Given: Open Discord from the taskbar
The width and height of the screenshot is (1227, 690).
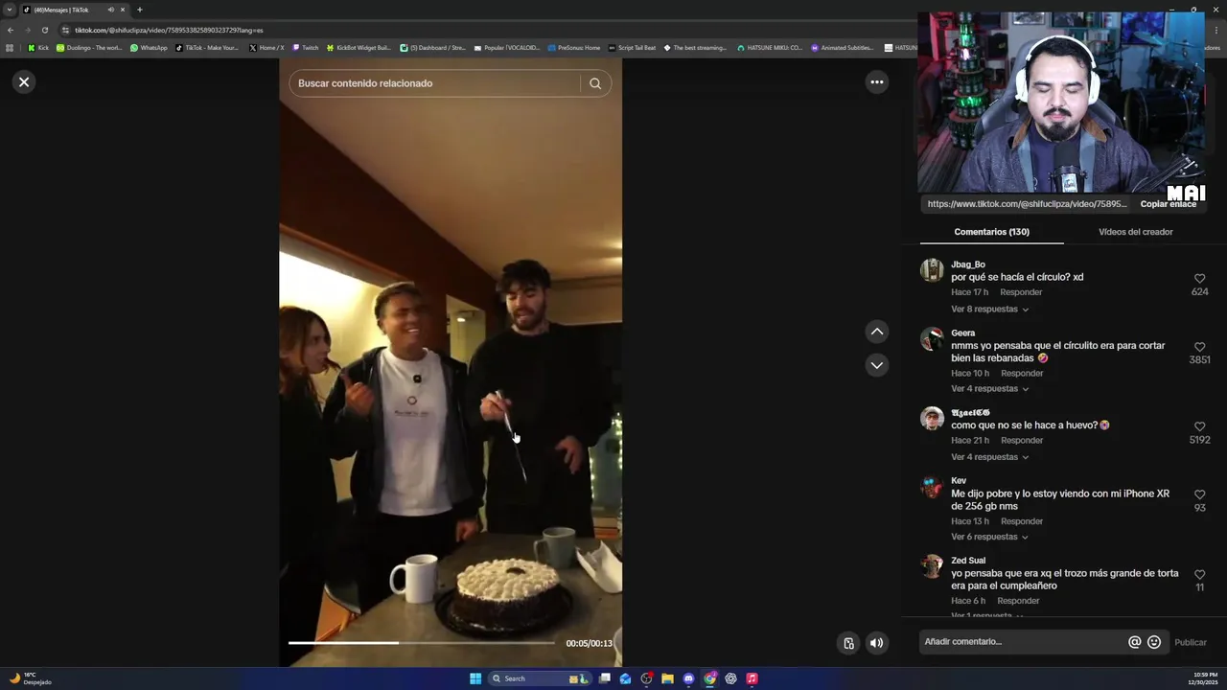Looking at the screenshot, I should 688,678.
